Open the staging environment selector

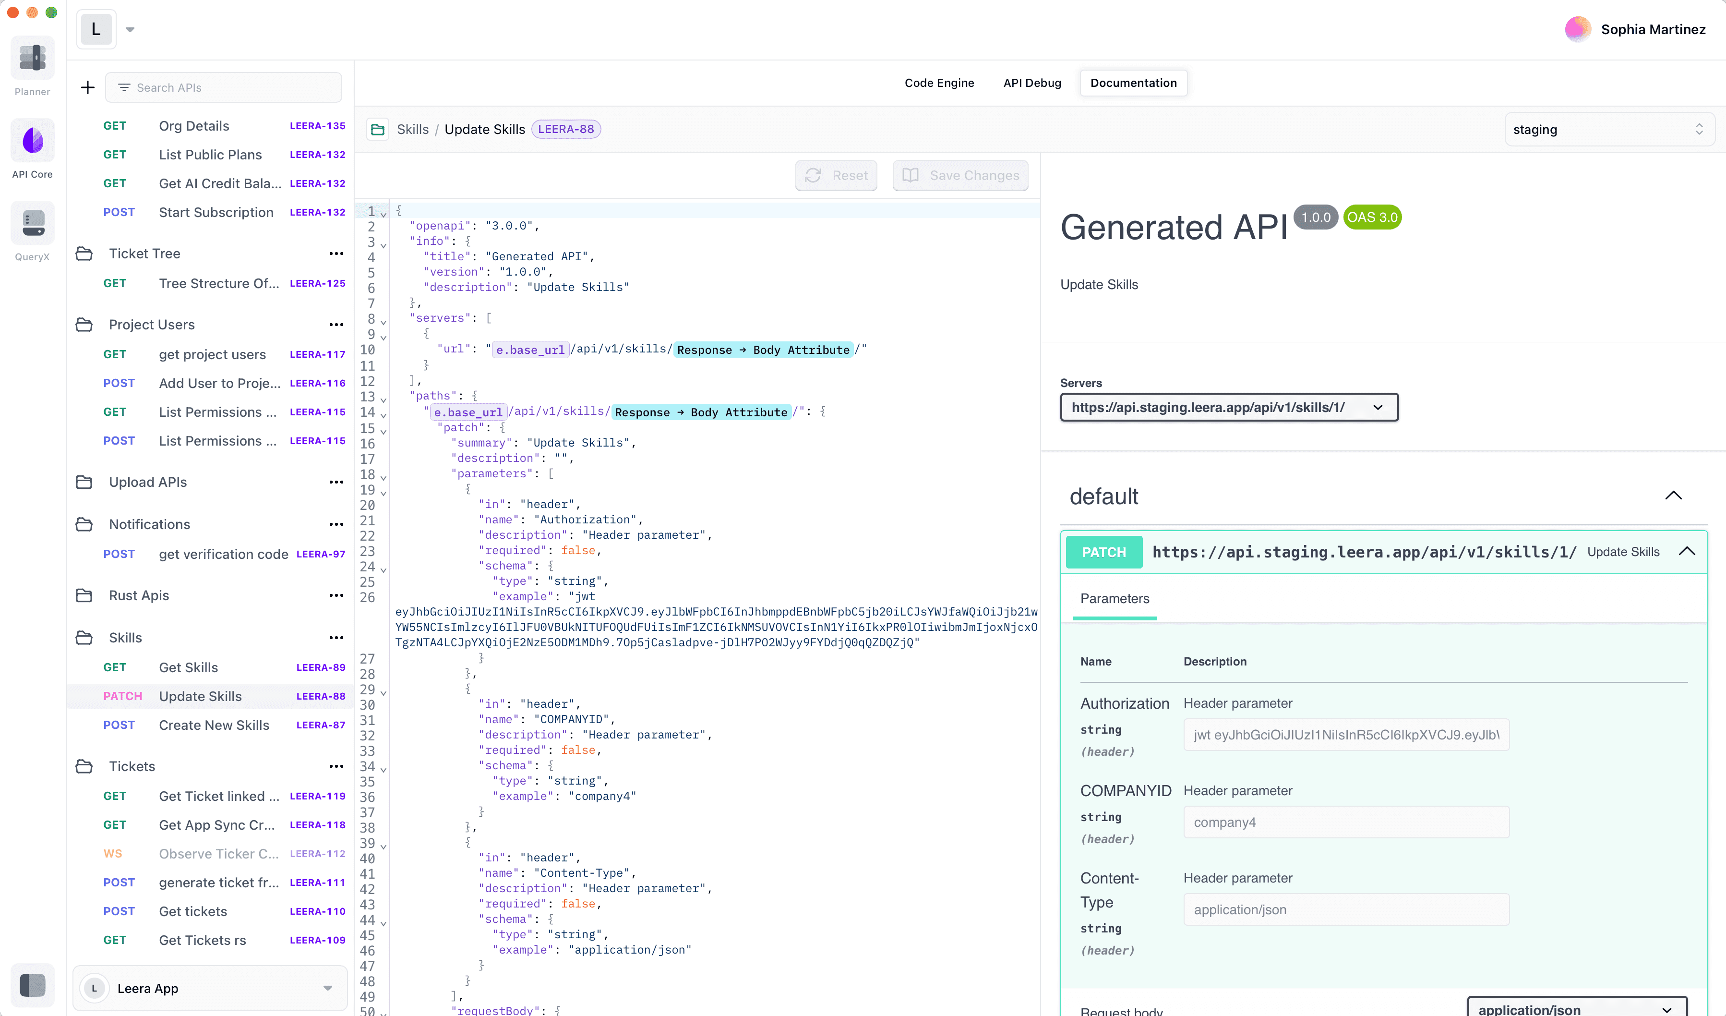coord(1609,130)
